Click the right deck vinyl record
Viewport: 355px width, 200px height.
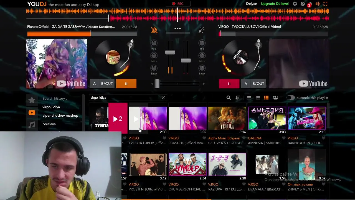240,58
